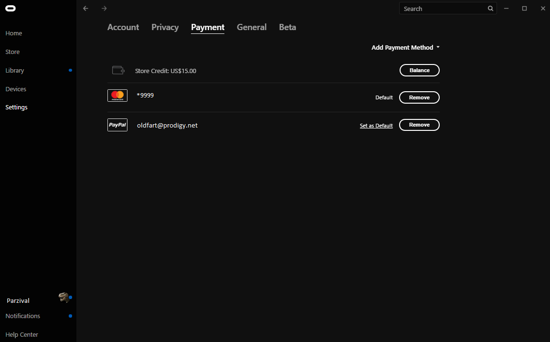550x342 pixels.
Task: Click the Oculus logo icon
Action: [x=11, y=9]
